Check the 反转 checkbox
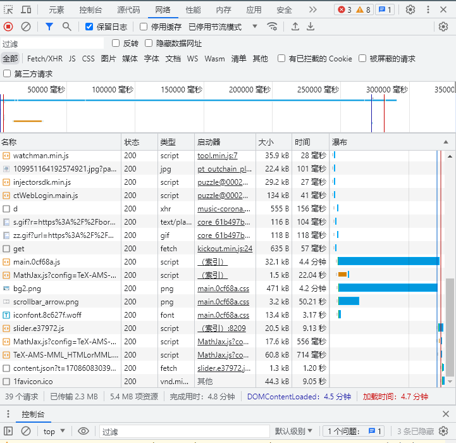Viewport: 456px width, 443px height. (x=116, y=44)
